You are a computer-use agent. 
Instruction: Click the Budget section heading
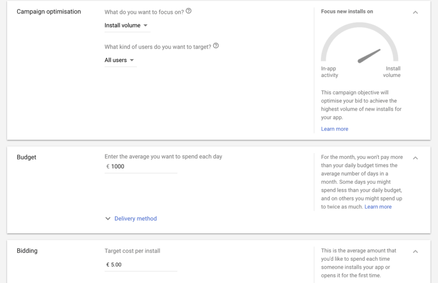[x=27, y=157]
